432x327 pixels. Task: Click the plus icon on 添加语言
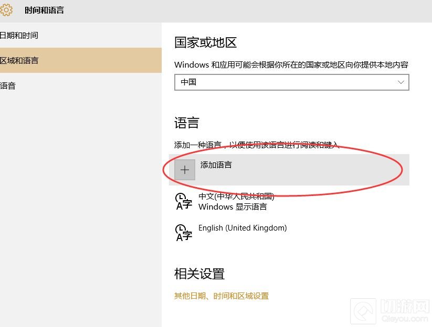point(184,169)
